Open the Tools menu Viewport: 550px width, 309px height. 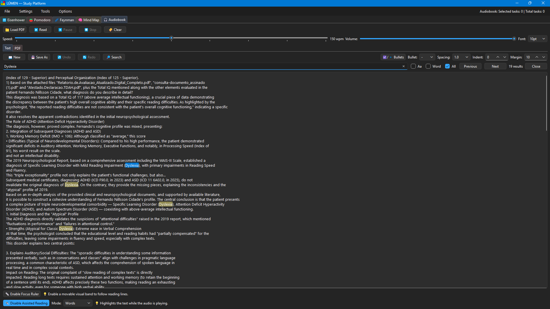pos(45,11)
